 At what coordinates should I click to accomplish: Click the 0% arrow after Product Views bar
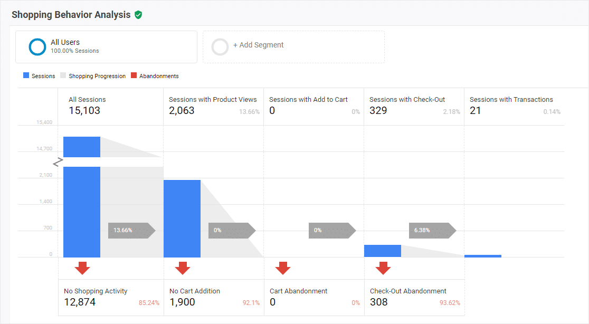[x=232, y=231]
